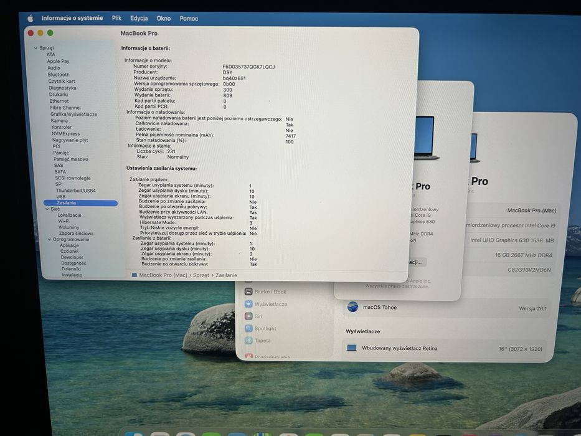
Task: Select Aplikacje under Oprogramowanie
Action: tap(69, 245)
